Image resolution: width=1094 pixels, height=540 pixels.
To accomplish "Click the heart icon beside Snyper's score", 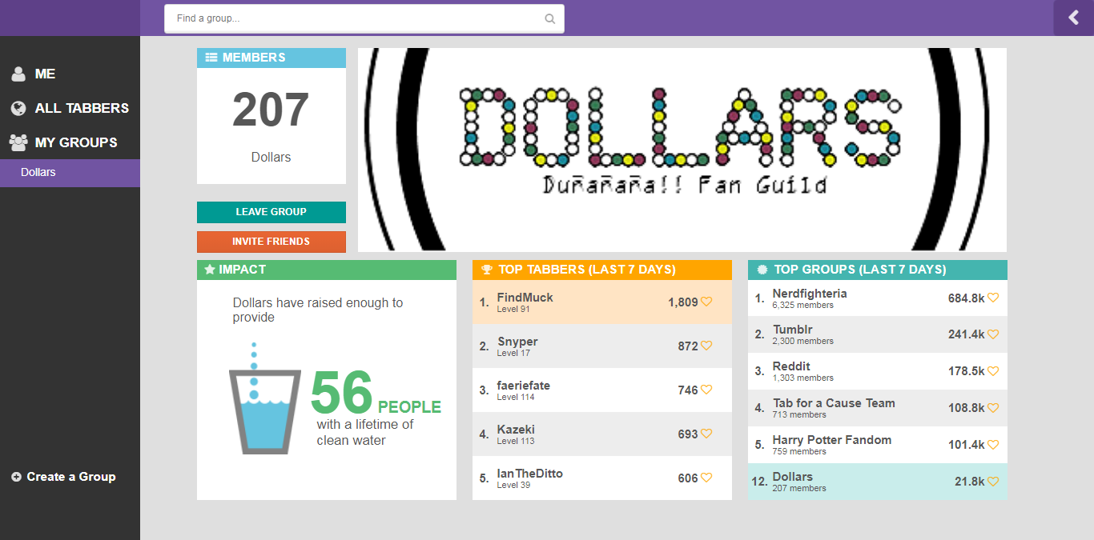I will tap(706, 346).
